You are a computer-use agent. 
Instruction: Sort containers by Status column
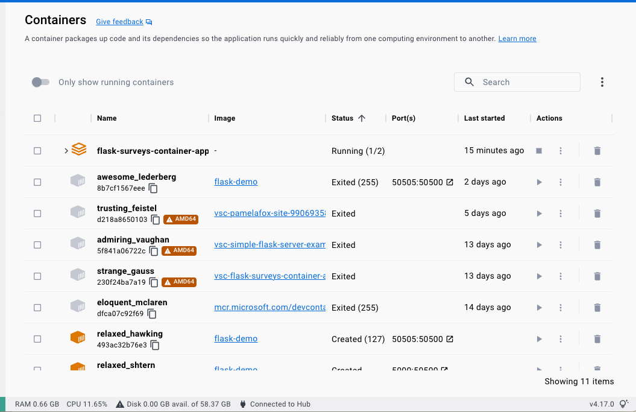pyautogui.click(x=342, y=118)
